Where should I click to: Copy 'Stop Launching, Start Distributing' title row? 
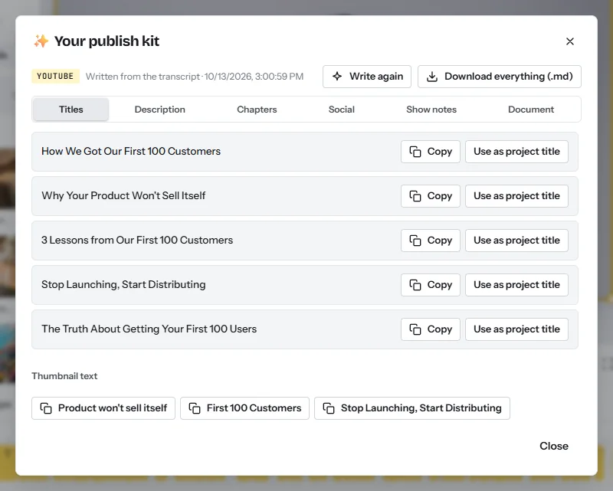(x=431, y=285)
